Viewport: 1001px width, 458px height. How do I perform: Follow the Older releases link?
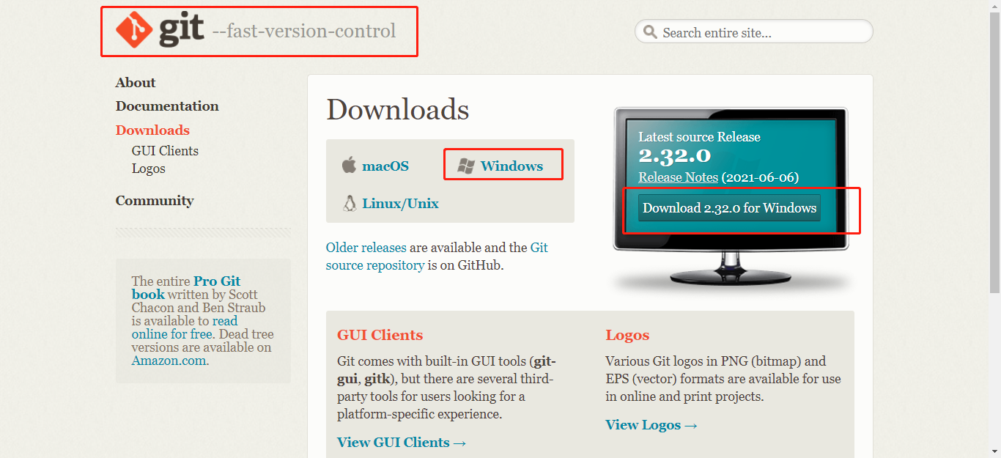coord(366,248)
